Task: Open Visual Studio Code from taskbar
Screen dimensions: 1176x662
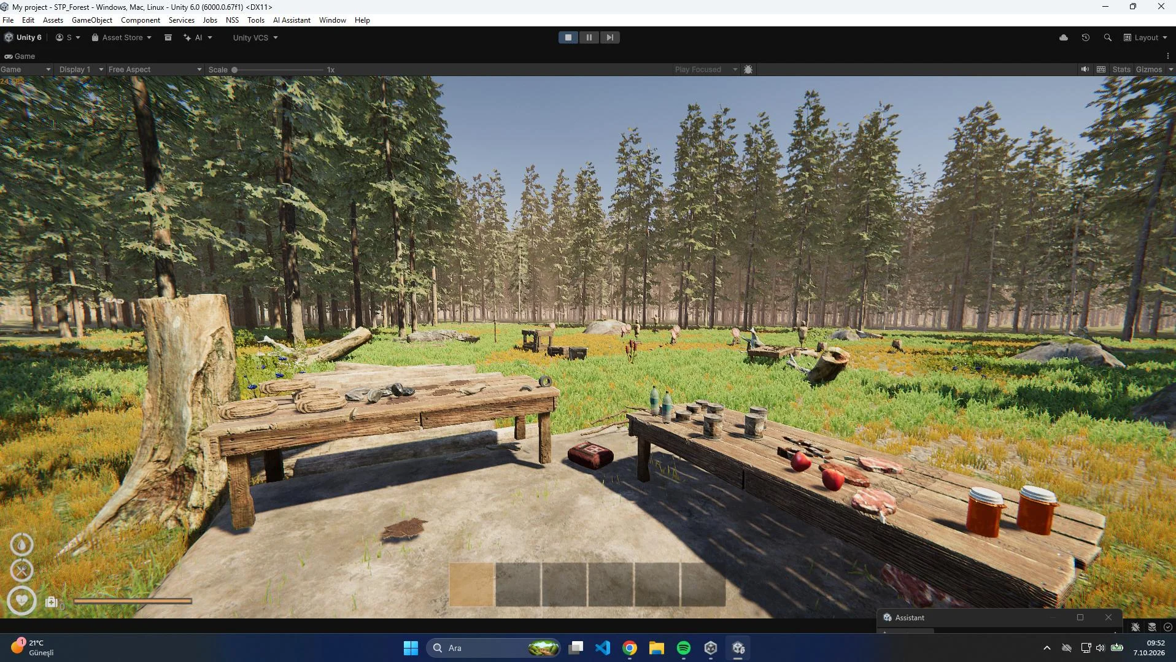Action: (x=603, y=648)
